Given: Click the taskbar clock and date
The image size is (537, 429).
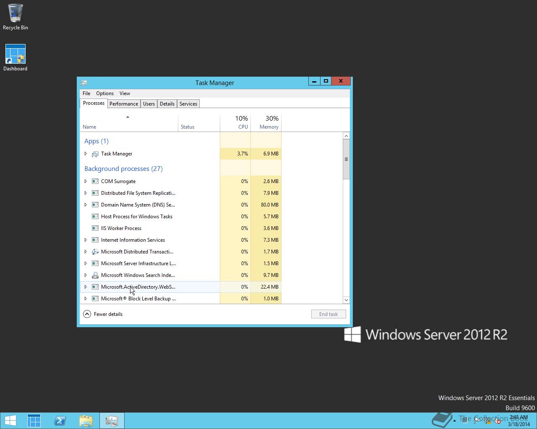Looking at the screenshot, I should coord(519,421).
